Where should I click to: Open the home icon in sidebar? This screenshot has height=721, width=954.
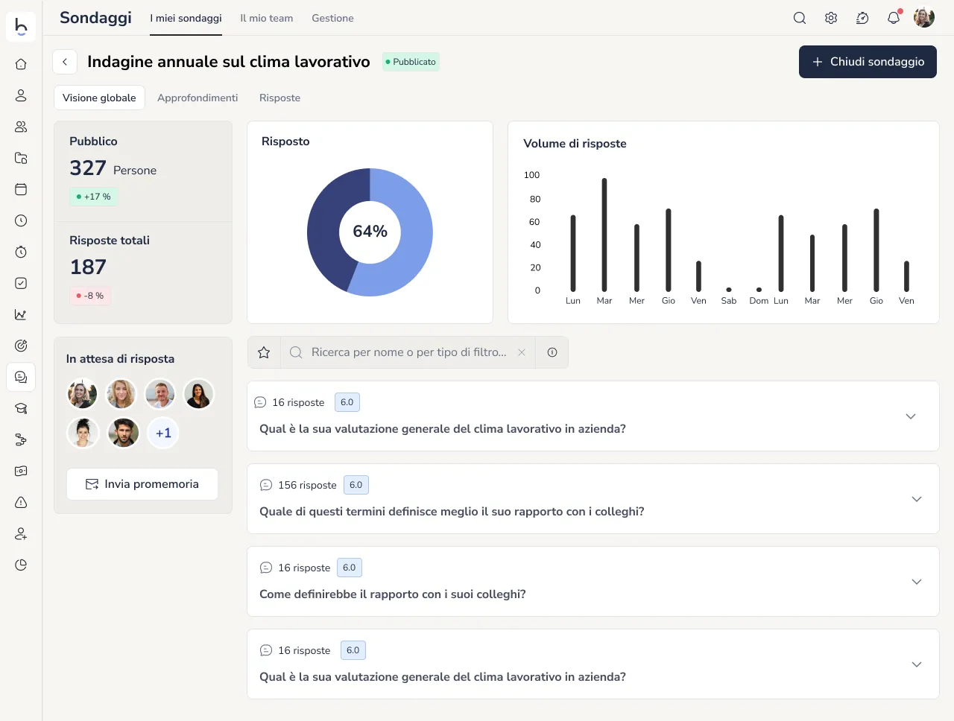21,64
